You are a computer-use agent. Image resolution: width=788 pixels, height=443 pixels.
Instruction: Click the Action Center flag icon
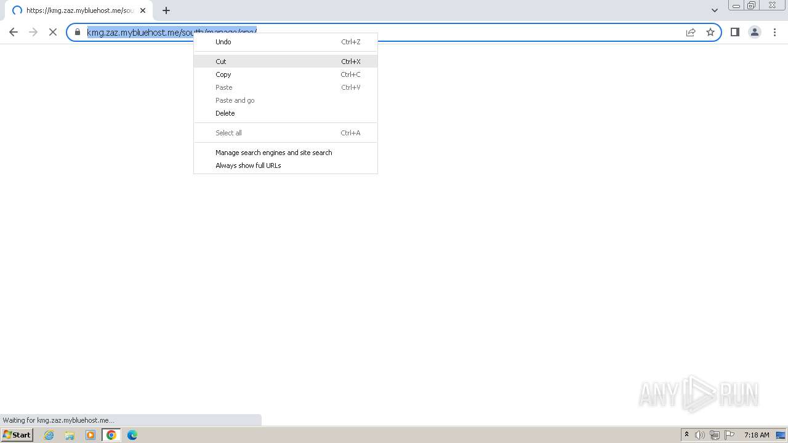[x=730, y=435]
